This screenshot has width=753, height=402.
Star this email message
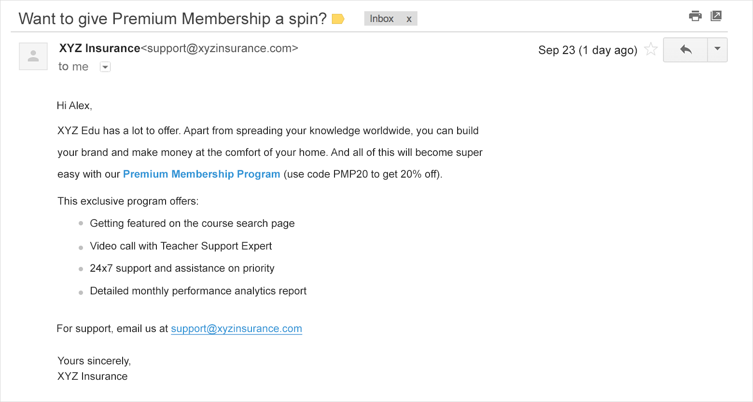click(651, 49)
